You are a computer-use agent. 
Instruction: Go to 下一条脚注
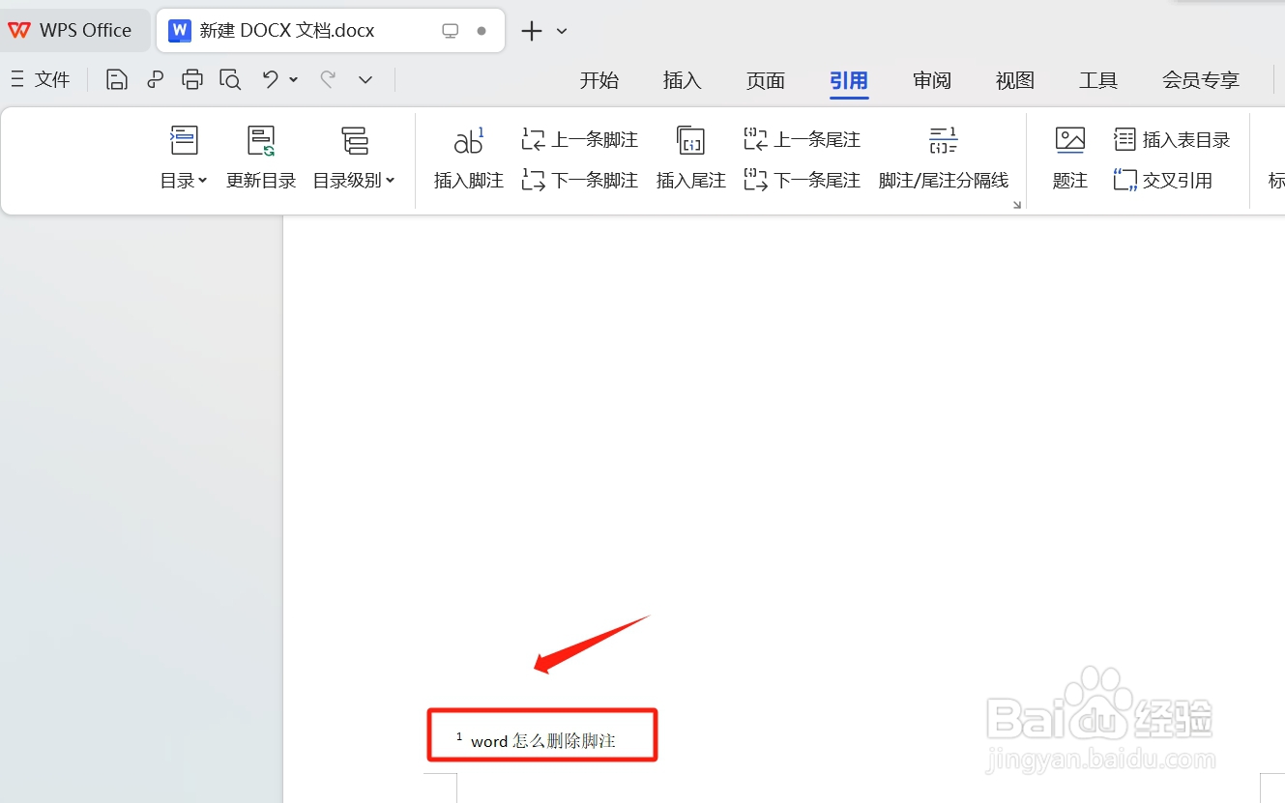[x=580, y=180]
